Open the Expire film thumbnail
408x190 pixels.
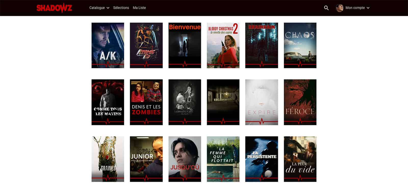click(x=261, y=102)
